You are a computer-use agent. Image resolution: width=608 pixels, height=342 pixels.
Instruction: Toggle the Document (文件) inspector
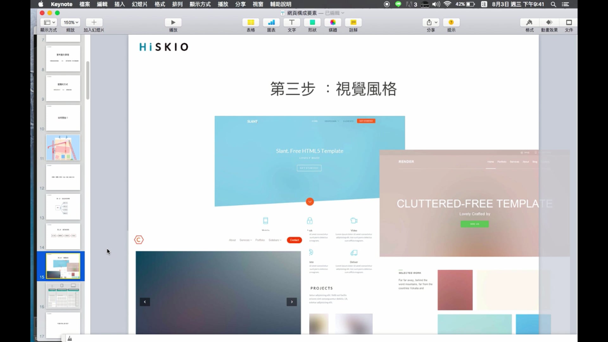[569, 22]
